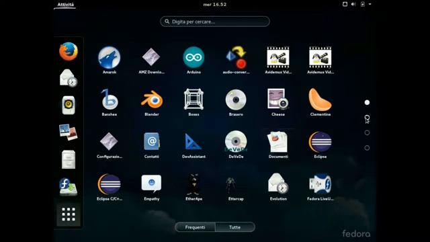Go to first app page indicator

click(x=368, y=102)
